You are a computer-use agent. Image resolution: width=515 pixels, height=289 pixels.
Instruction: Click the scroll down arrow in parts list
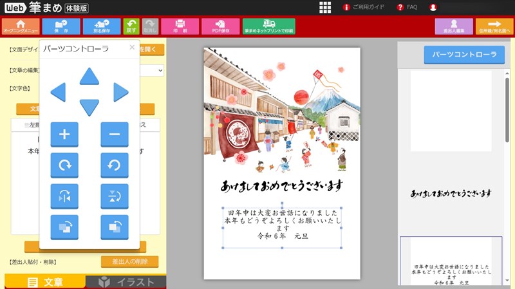click(x=507, y=281)
